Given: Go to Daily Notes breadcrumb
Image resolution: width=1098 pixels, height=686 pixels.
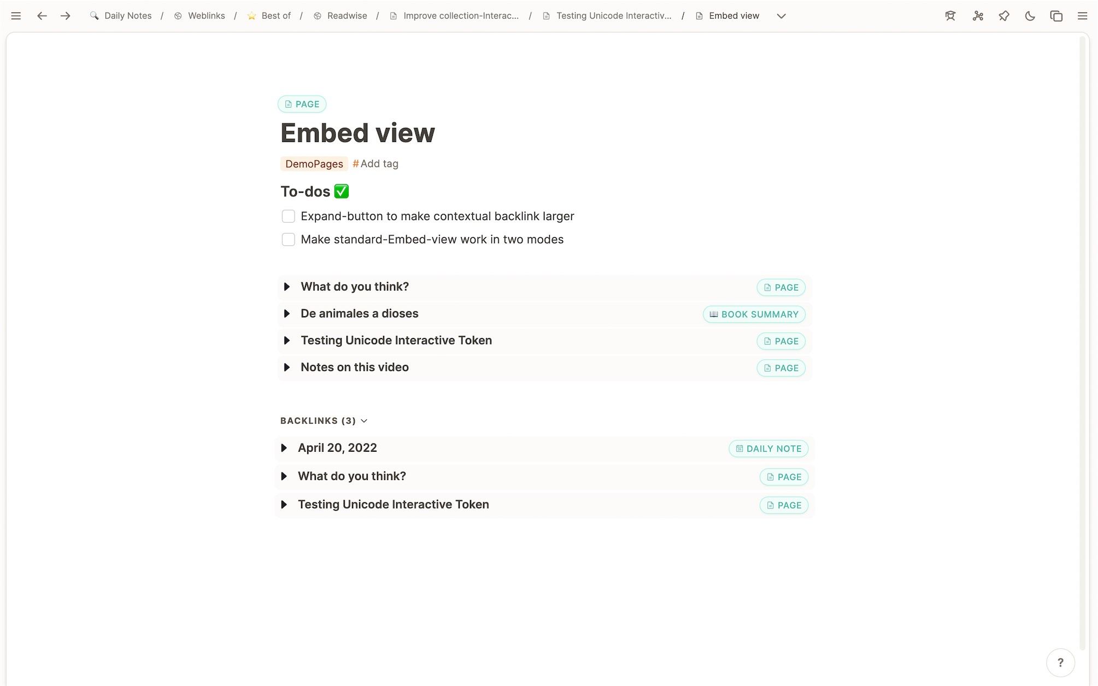Looking at the screenshot, I should [x=127, y=16].
